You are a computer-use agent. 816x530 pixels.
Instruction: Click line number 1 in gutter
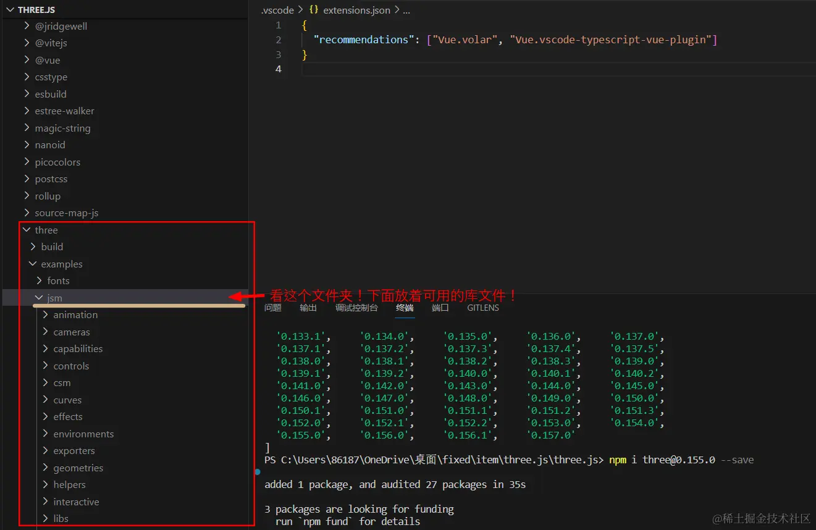click(x=279, y=25)
